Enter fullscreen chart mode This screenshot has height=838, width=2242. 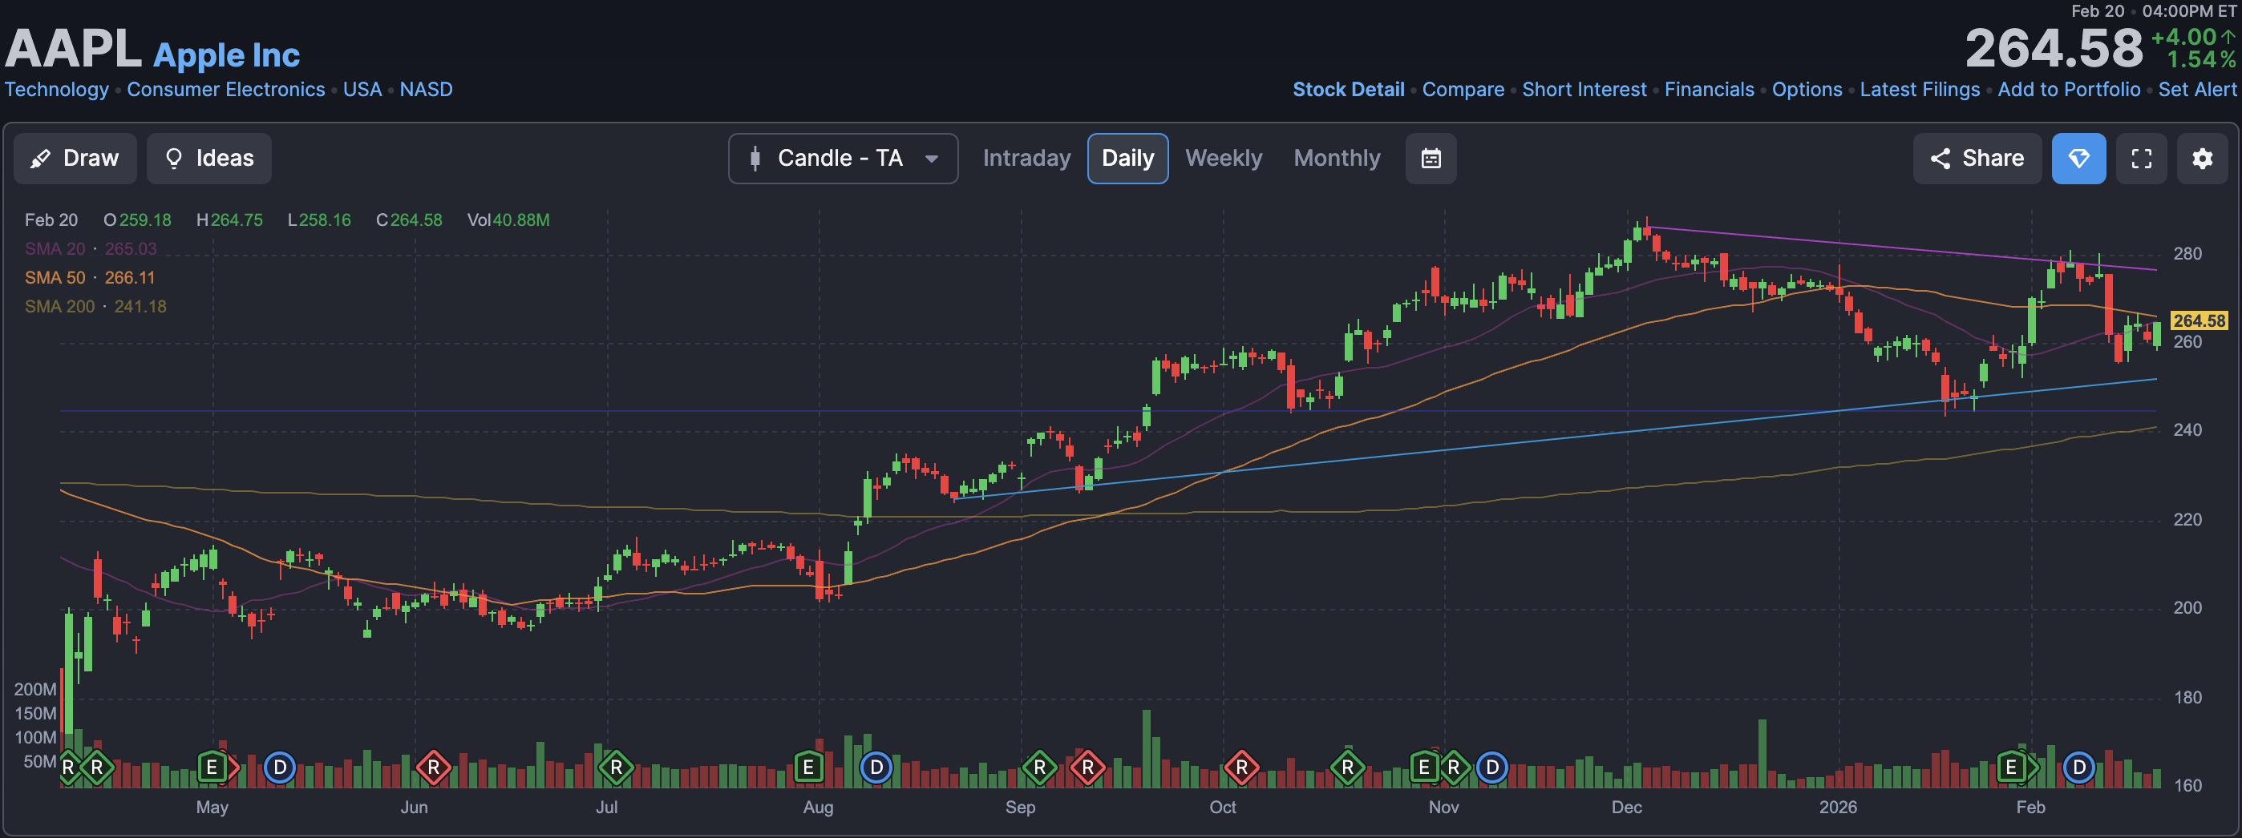pos(2141,158)
